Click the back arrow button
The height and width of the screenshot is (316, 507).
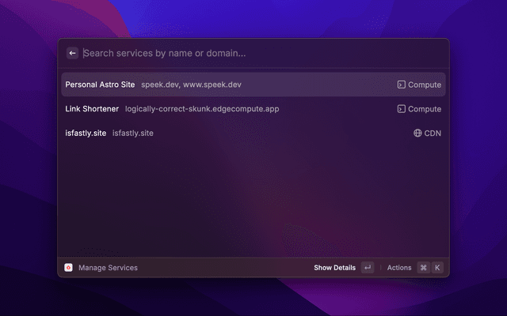click(x=72, y=53)
